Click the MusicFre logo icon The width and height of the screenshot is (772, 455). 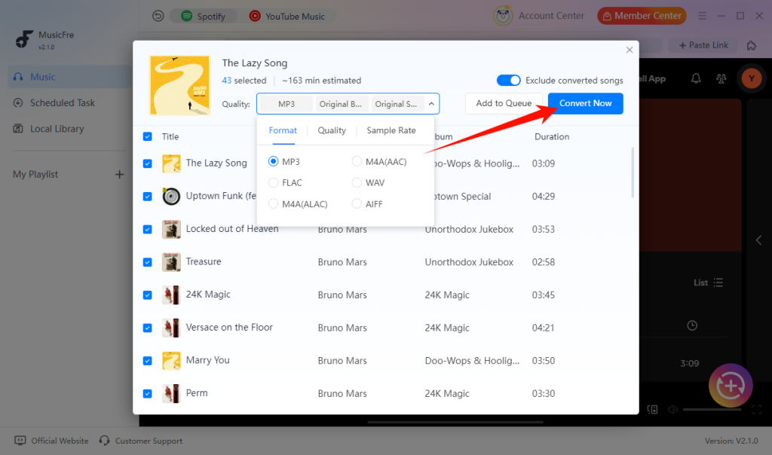click(x=23, y=39)
